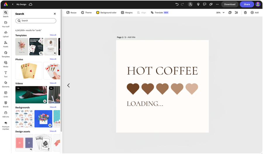This screenshot has width=263, height=154.
Task: Click the undo arrow icon
Action: [x=177, y=4]
